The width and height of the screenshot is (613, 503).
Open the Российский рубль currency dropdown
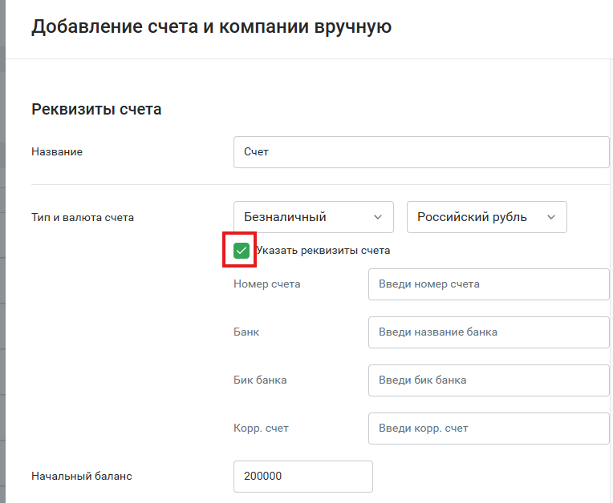click(487, 217)
